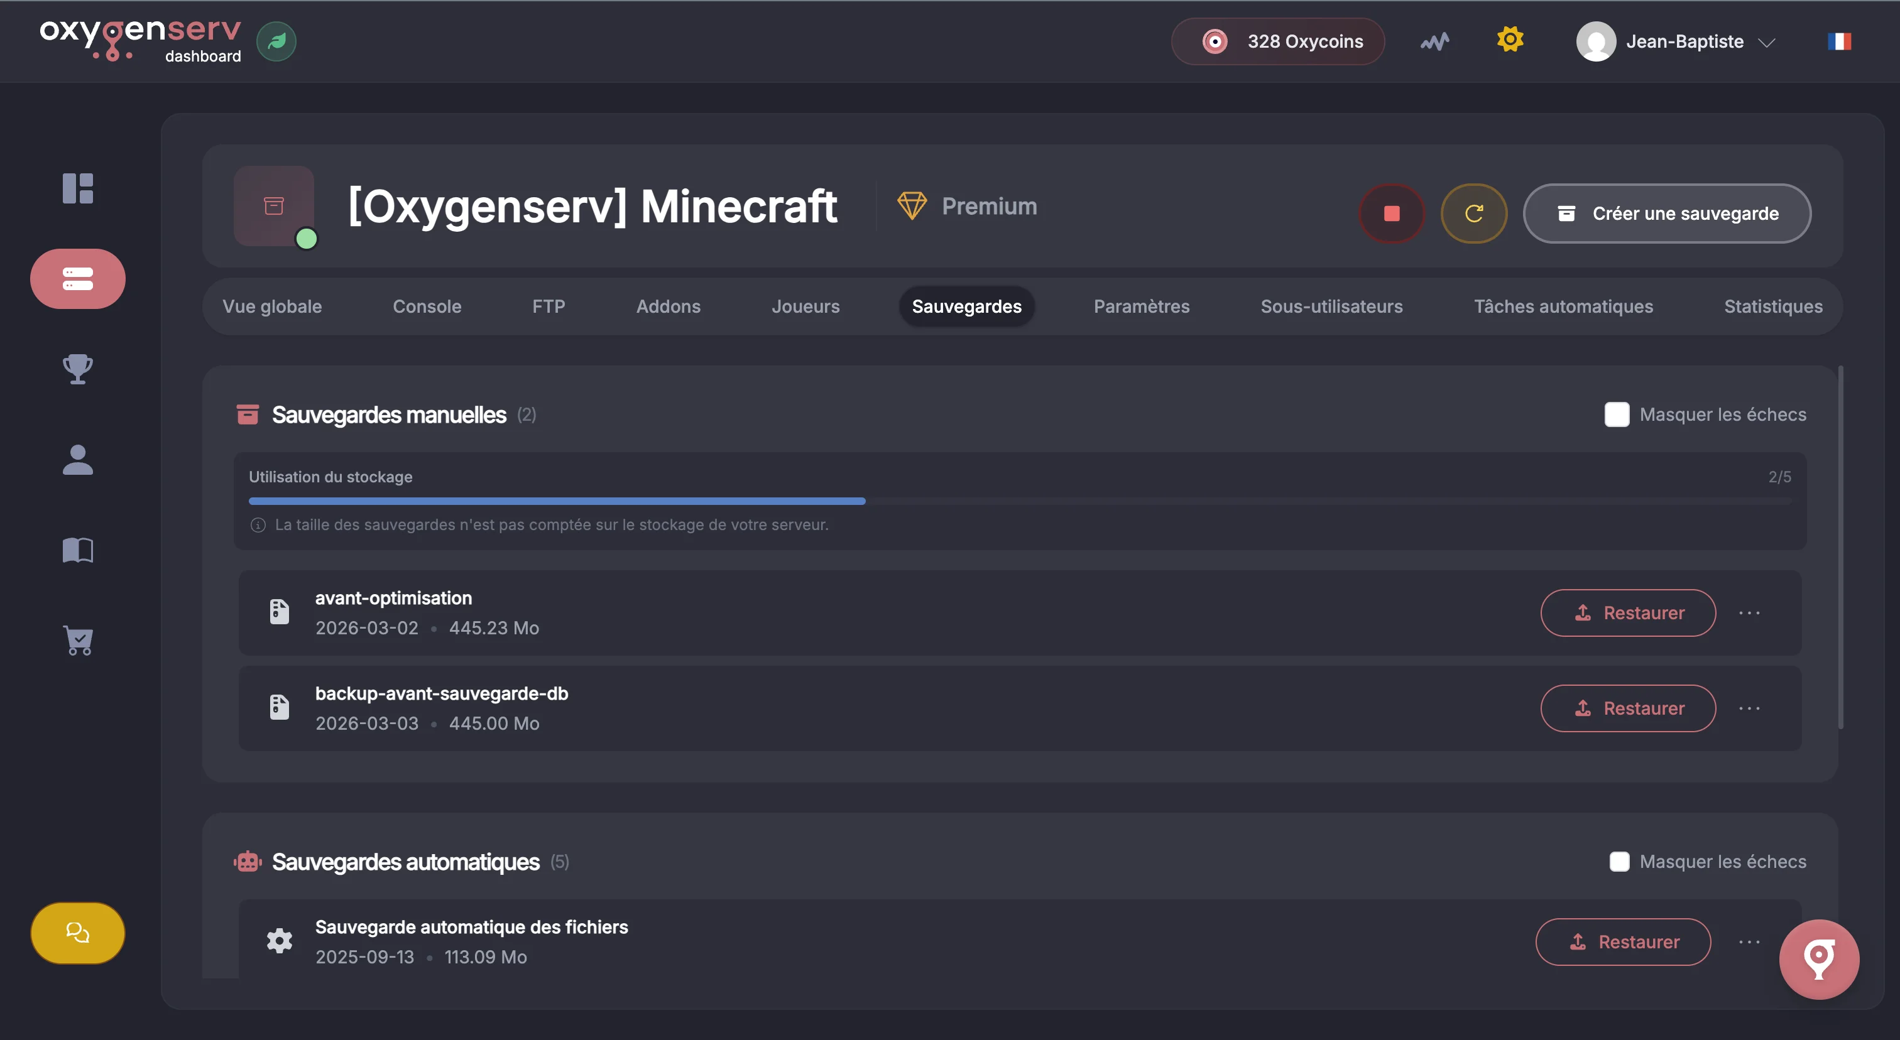1900x1040 pixels.
Task: Click the red stop server button
Action: [x=1391, y=214]
